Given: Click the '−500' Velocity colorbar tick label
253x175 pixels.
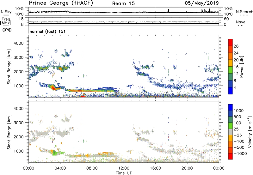Looking at the screenshot, I should point(239,148).
